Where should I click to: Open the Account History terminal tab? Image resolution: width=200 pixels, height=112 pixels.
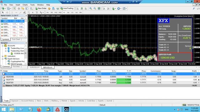[27, 101]
